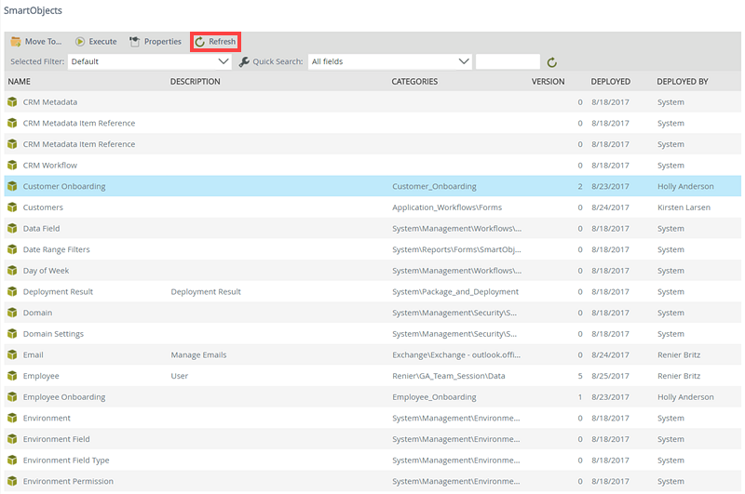Click the Email SmartObject cube icon

[12, 355]
